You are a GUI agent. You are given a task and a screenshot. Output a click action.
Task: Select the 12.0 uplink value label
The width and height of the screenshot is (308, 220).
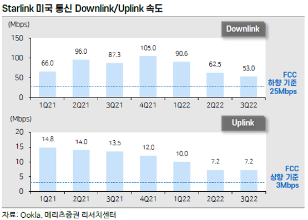tap(149, 147)
